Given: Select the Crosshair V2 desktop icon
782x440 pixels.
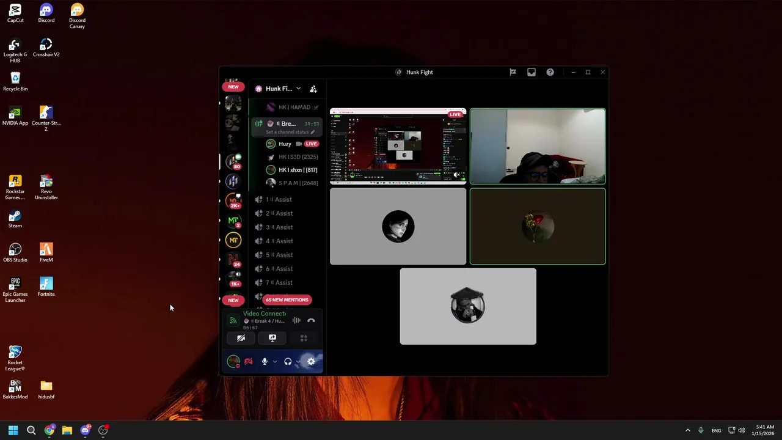Looking at the screenshot, I should click(46, 48).
